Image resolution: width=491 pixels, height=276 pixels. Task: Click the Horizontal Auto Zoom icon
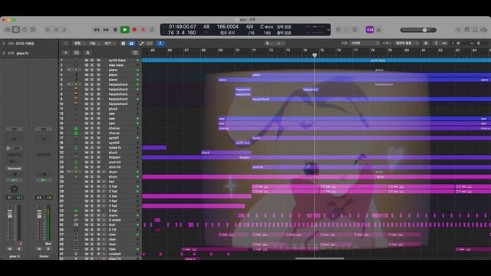pyautogui.click(x=444, y=43)
